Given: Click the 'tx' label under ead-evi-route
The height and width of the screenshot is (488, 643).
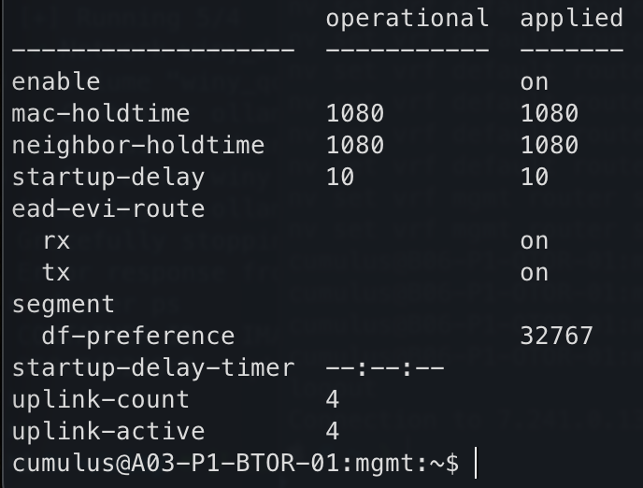Looking at the screenshot, I should point(56,272).
